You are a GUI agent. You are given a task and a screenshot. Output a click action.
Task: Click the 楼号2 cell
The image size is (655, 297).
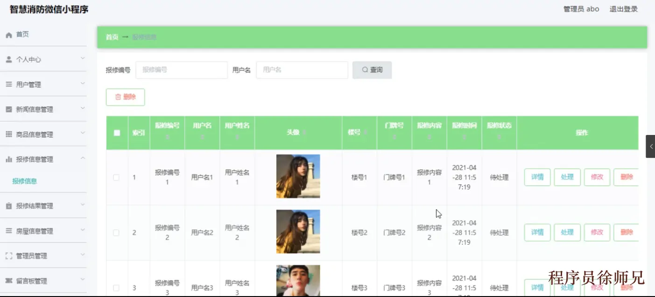tap(359, 233)
